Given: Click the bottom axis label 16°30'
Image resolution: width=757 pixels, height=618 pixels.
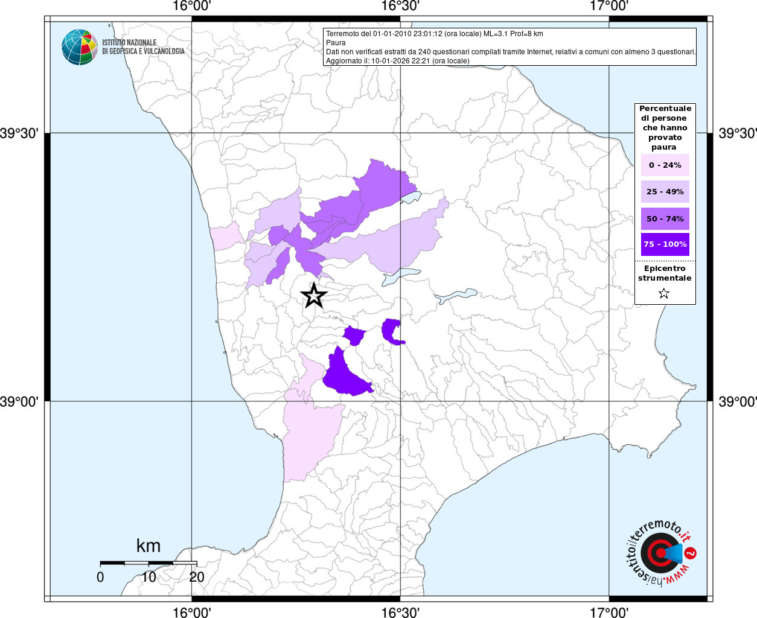Looking at the screenshot, I should [400, 612].
